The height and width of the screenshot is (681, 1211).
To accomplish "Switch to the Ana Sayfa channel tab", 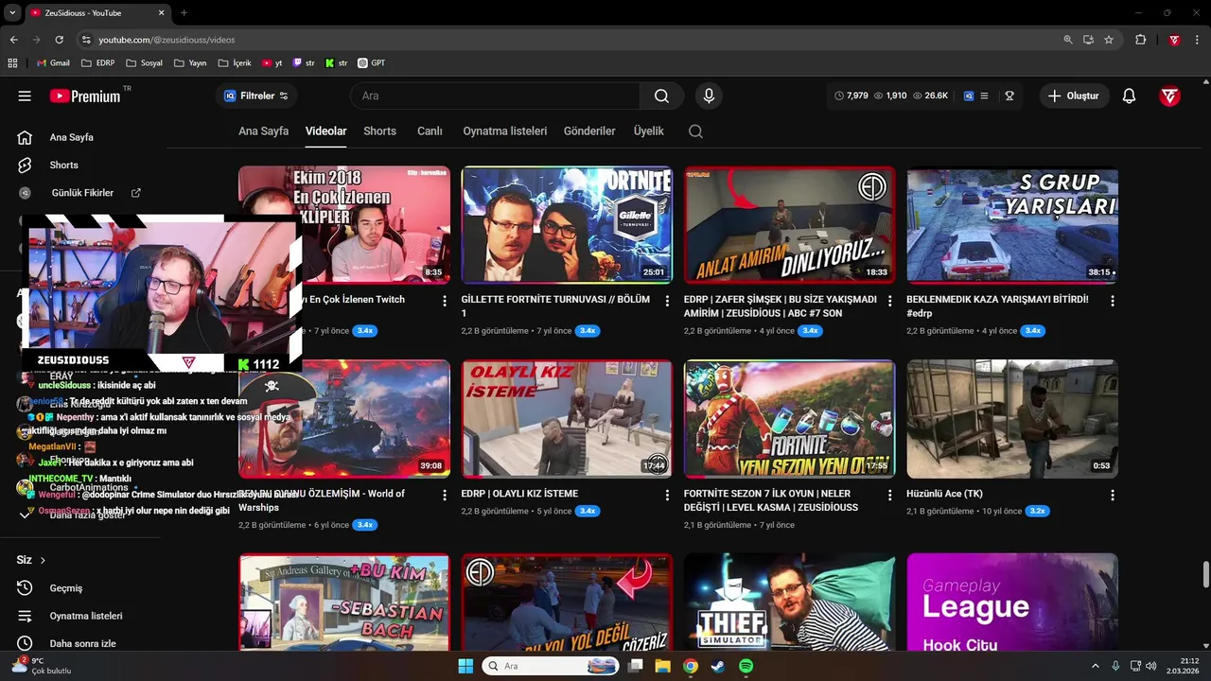I will click(263, 131).
